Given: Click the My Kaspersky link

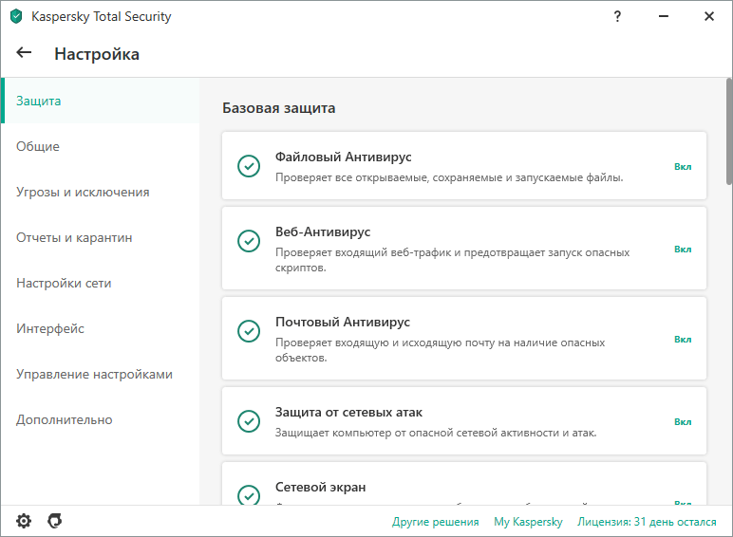Looking at the screenshot, I should pos(528,522).
